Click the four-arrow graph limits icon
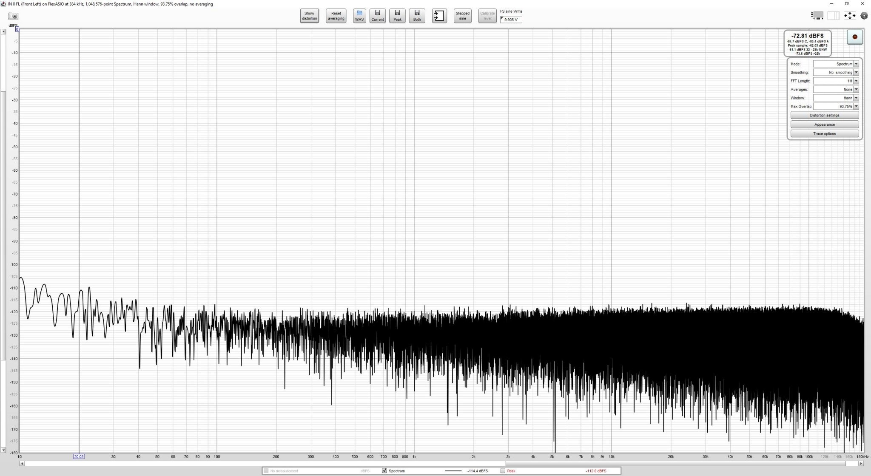 [849, 16]
